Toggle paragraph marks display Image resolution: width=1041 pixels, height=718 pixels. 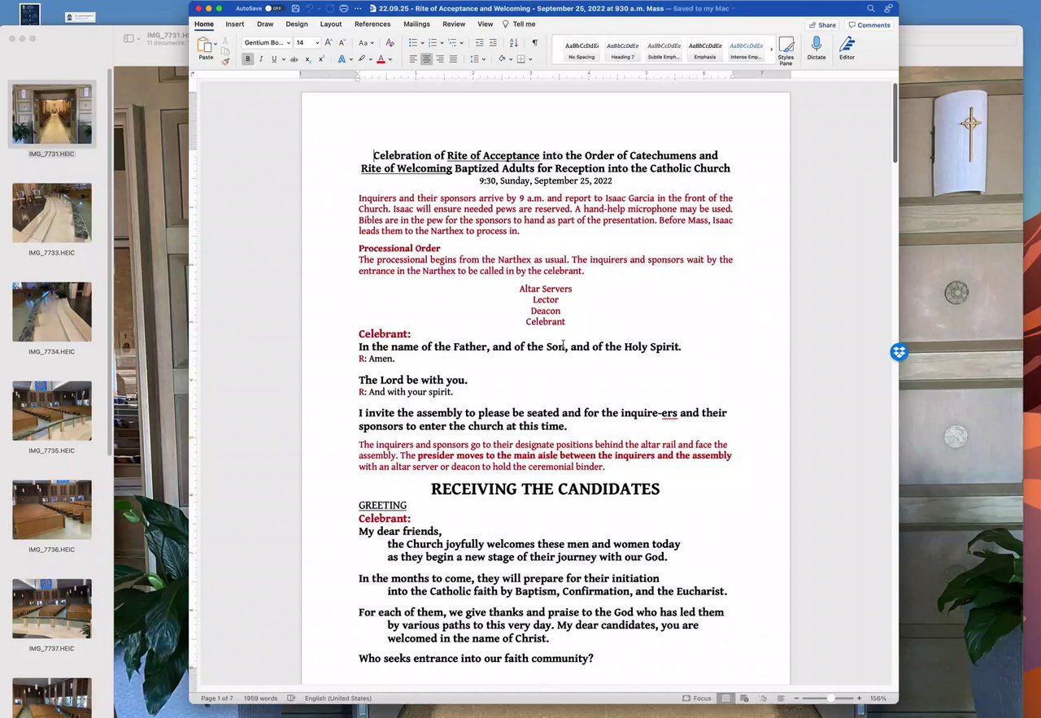pos(534,42)
